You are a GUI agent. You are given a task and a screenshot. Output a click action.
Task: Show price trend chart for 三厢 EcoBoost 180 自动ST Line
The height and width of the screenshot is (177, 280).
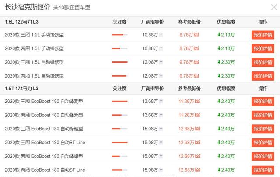(198, 143)
